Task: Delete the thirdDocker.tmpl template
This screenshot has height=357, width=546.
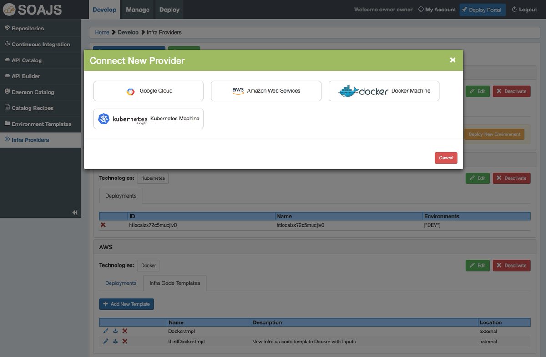Action: tap(125, 341)
